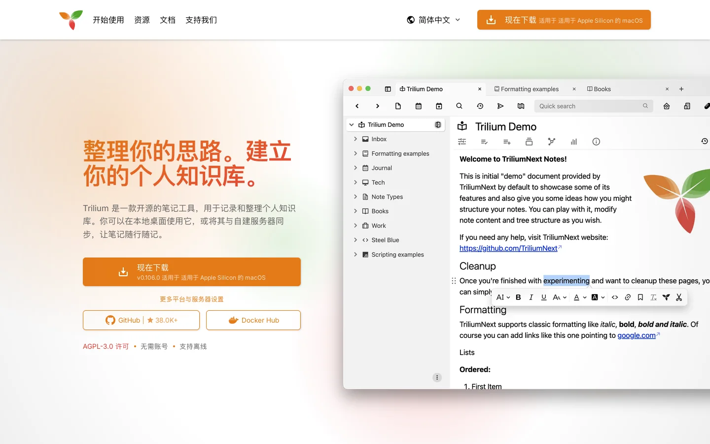This screenshot has width=710, height=444.
Task: Open the calendar icon in the launcher bar
Action: tap(419, 106)
